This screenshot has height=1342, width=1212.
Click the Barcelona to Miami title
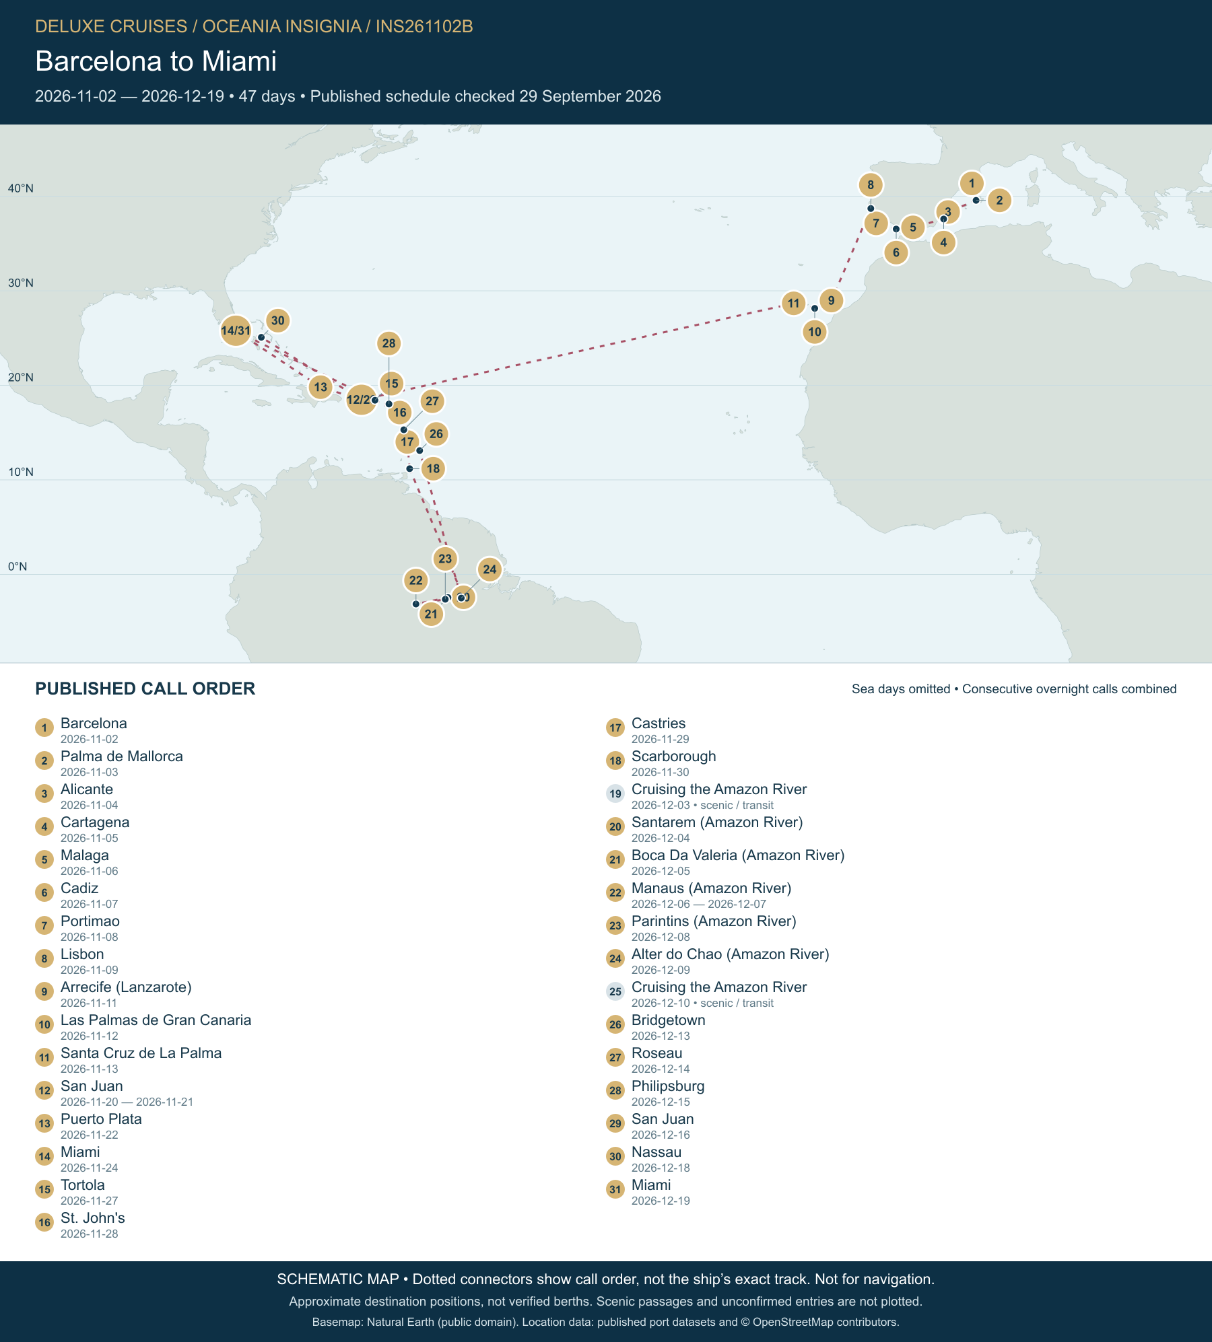coord(156,61)
